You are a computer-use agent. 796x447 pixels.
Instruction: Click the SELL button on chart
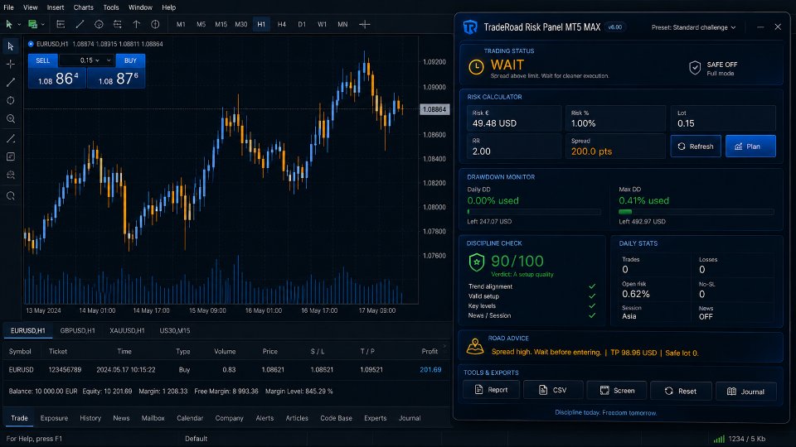pos(42,60)
